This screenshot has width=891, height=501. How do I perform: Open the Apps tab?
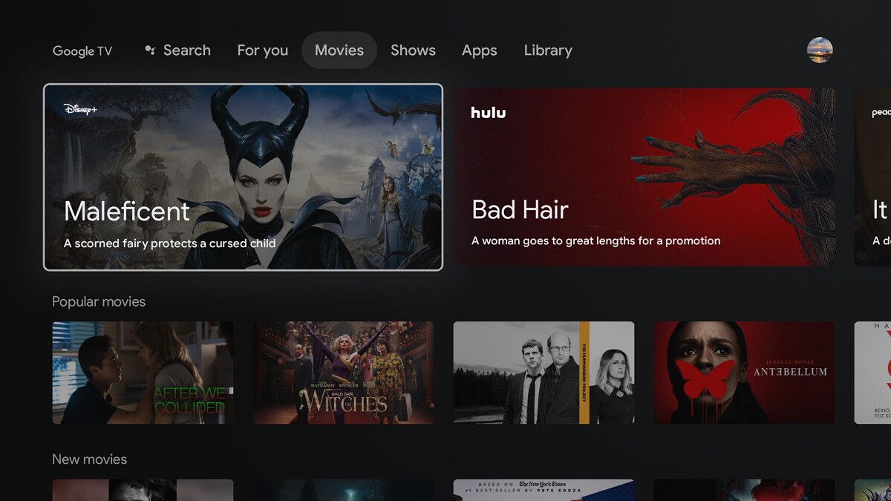(479, 50)
